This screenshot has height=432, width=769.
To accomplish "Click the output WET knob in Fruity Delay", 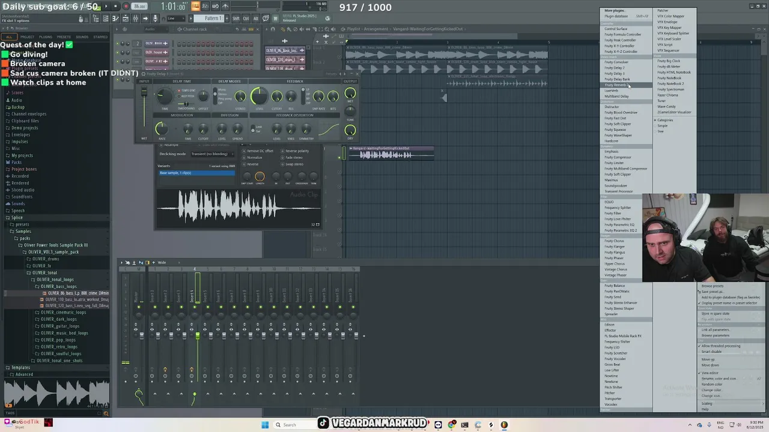I will (x=350, y=94).
